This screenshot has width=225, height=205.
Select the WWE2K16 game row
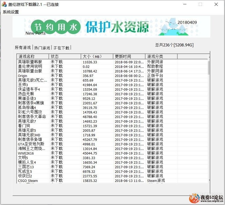[x=112, y=153]
